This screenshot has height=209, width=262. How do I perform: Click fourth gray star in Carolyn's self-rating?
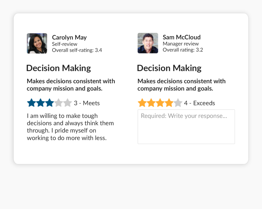(58, 103)
